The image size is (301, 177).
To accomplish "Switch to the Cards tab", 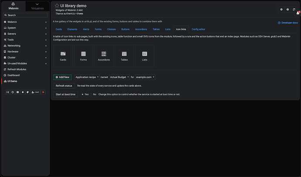I will pos(59,29).
